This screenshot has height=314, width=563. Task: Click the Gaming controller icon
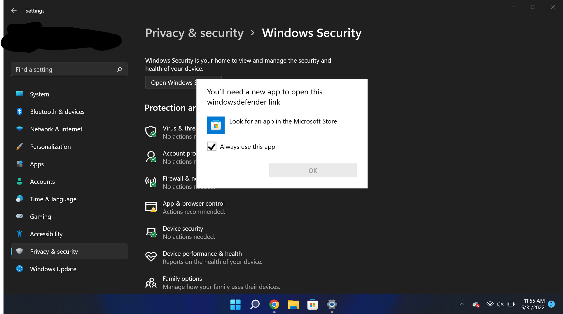tap(20, 216)
